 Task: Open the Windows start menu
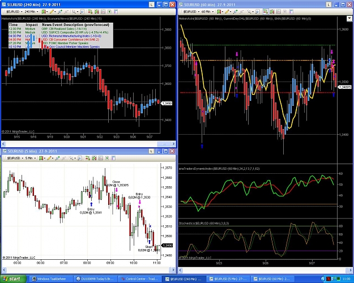pos(14,279)
